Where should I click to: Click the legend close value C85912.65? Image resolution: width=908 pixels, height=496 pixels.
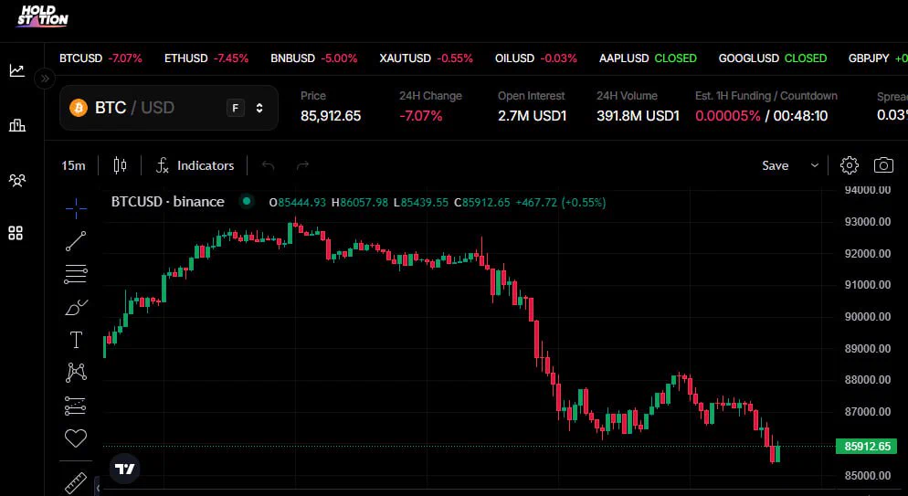point(482,203)
